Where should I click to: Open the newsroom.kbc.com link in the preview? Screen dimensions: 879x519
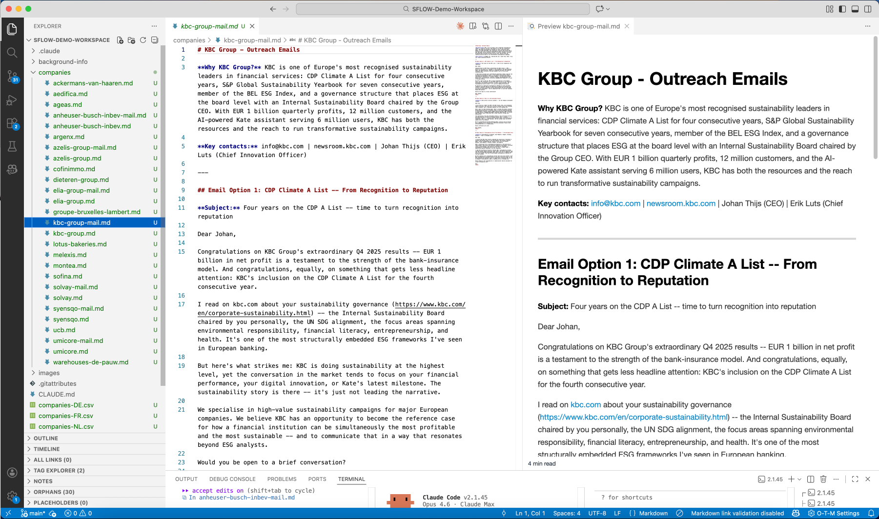point(681,203)
